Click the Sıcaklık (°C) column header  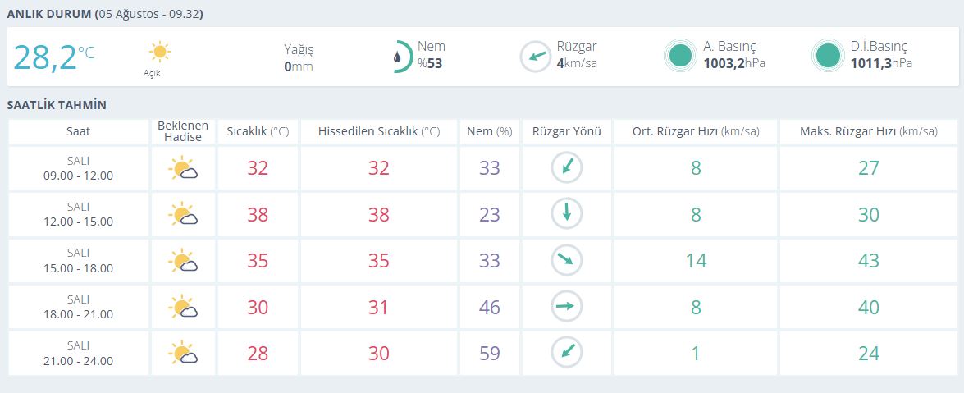point(258,131)
